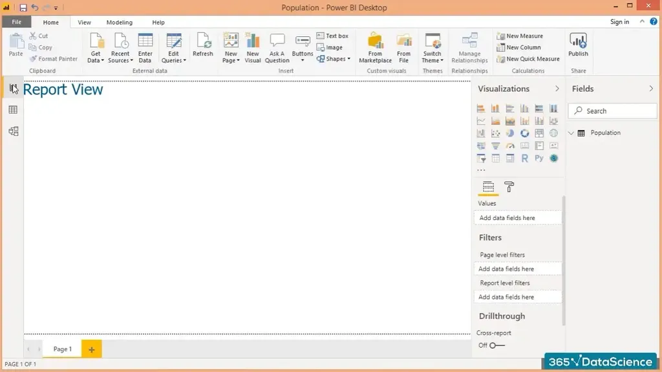Switch to Data view in left sidebar
Image resolution: width=662 pixels, height=372 pixels.
click(13, 110)
